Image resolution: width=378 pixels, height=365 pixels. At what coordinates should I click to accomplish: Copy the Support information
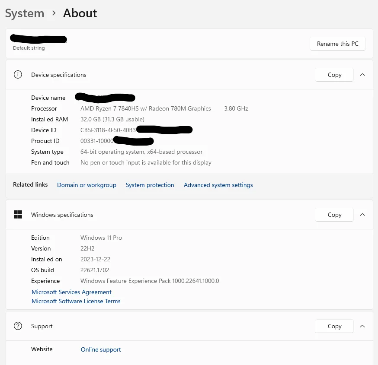334,326
